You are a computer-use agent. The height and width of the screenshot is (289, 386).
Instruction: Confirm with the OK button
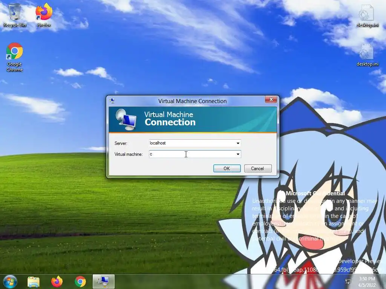click(x=227, y=168)
